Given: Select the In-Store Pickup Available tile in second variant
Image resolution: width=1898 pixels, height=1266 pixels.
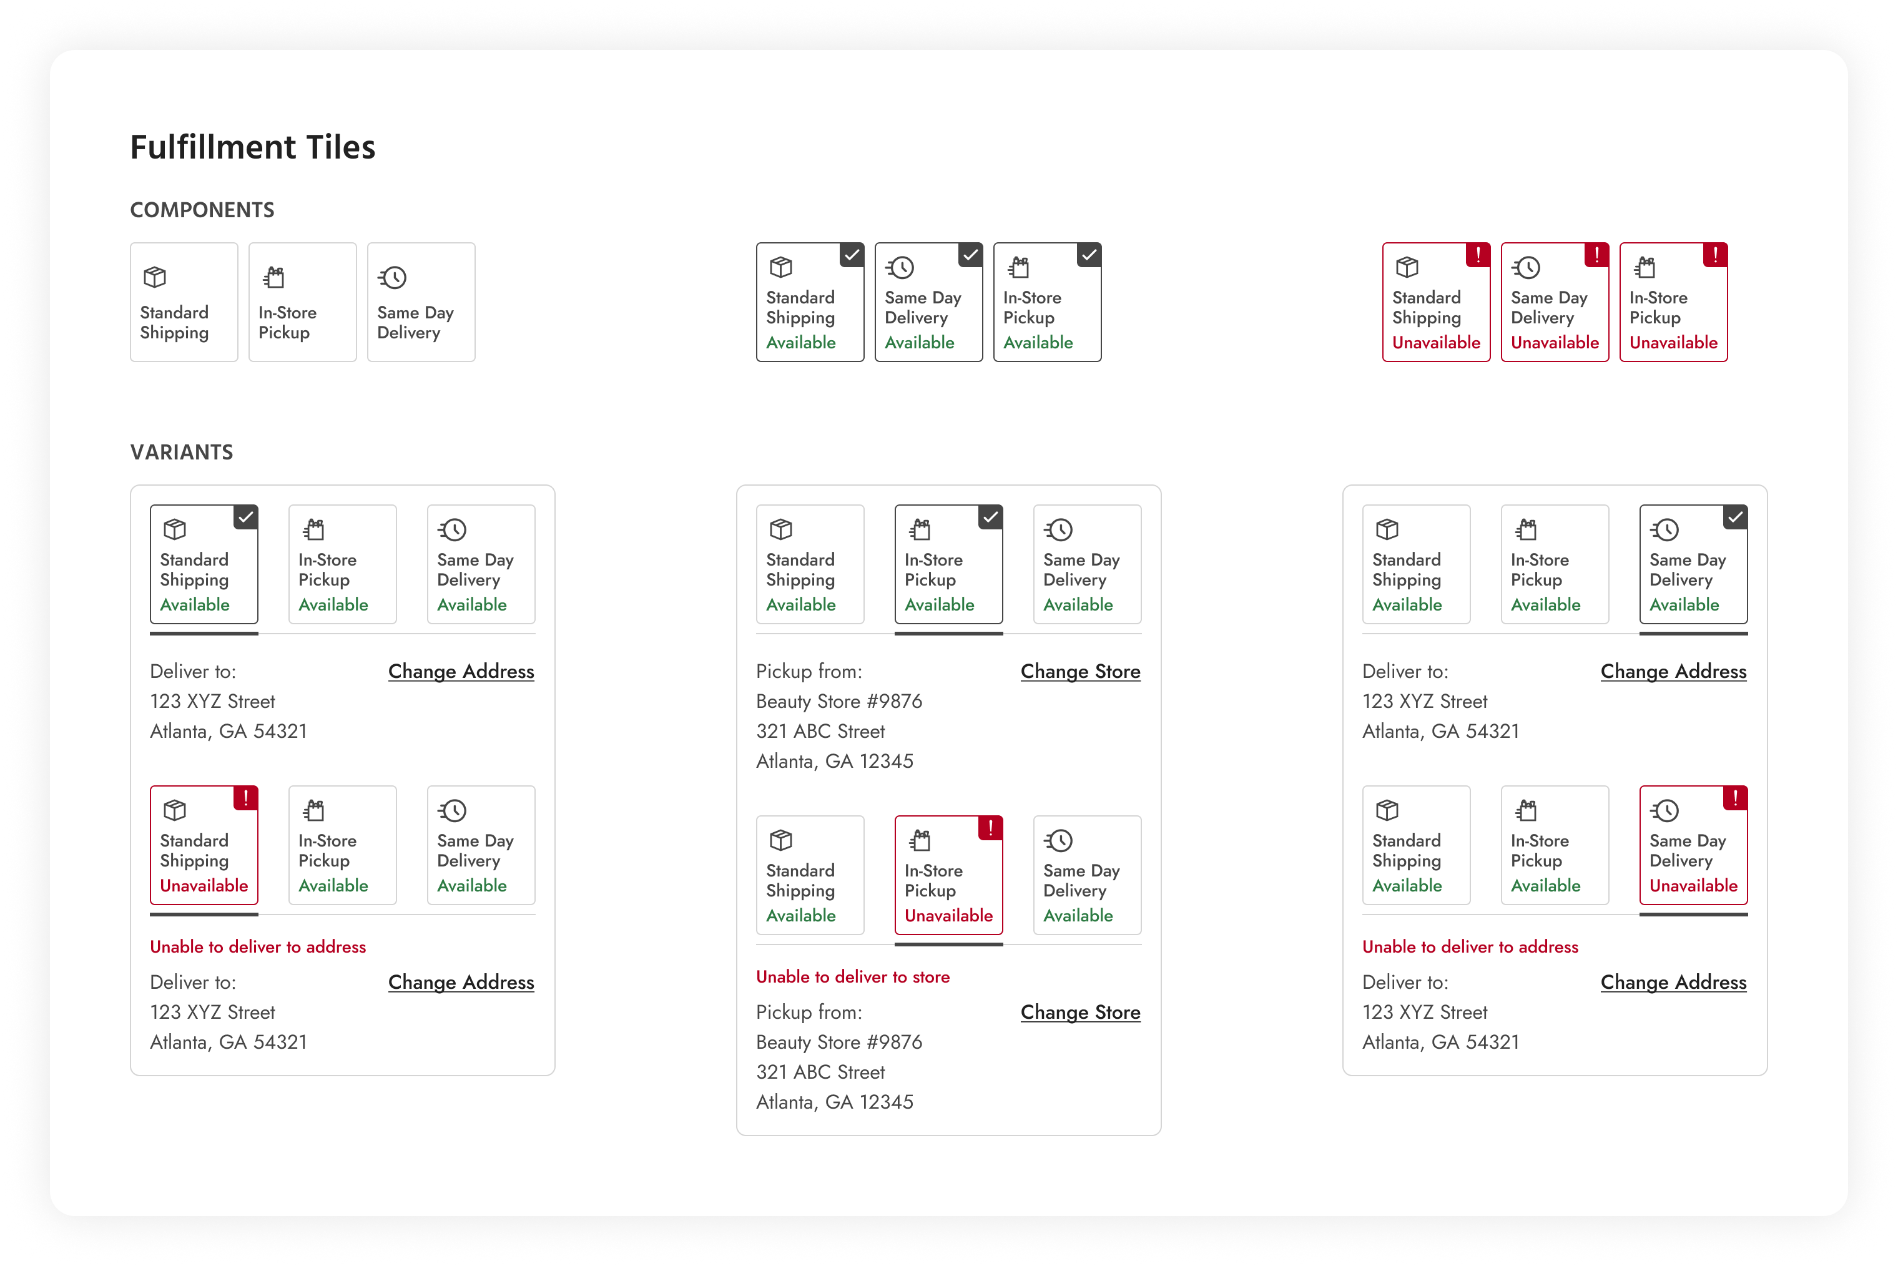Looking at the screenshot, I should click(x=948, y=564).
